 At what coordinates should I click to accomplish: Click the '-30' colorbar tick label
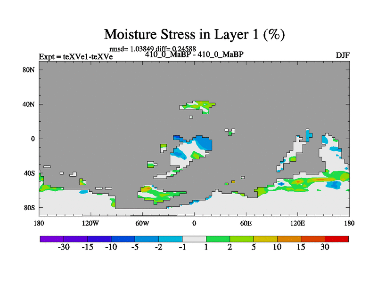64,247
